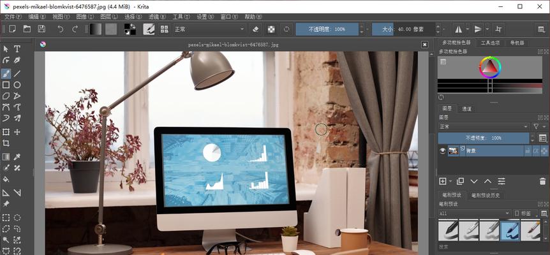Toggle wrap-around mode button

click(498, 29)
